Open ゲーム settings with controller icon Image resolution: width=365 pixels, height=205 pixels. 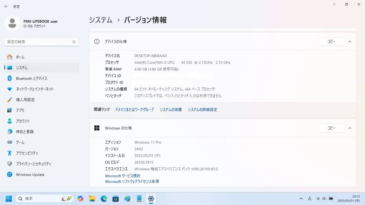(42, 142)
